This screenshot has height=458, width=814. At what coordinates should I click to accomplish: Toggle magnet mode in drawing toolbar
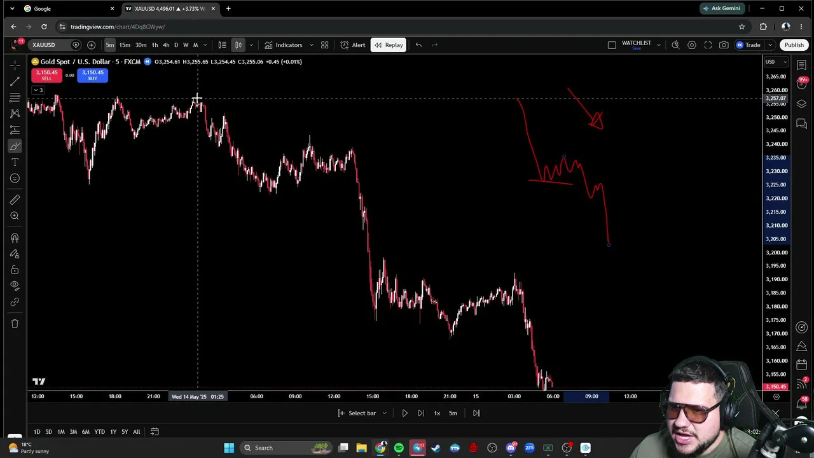15,238
